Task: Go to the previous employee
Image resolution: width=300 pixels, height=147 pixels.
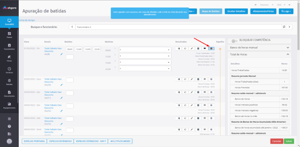Action: (x=72, y=27)
